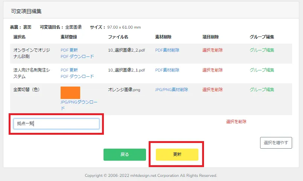Click PDF素材削除 for 10_選択画像2_2.pdf
Image resolution: width=303 pixels, height=181 pixels.
point(167,50)
